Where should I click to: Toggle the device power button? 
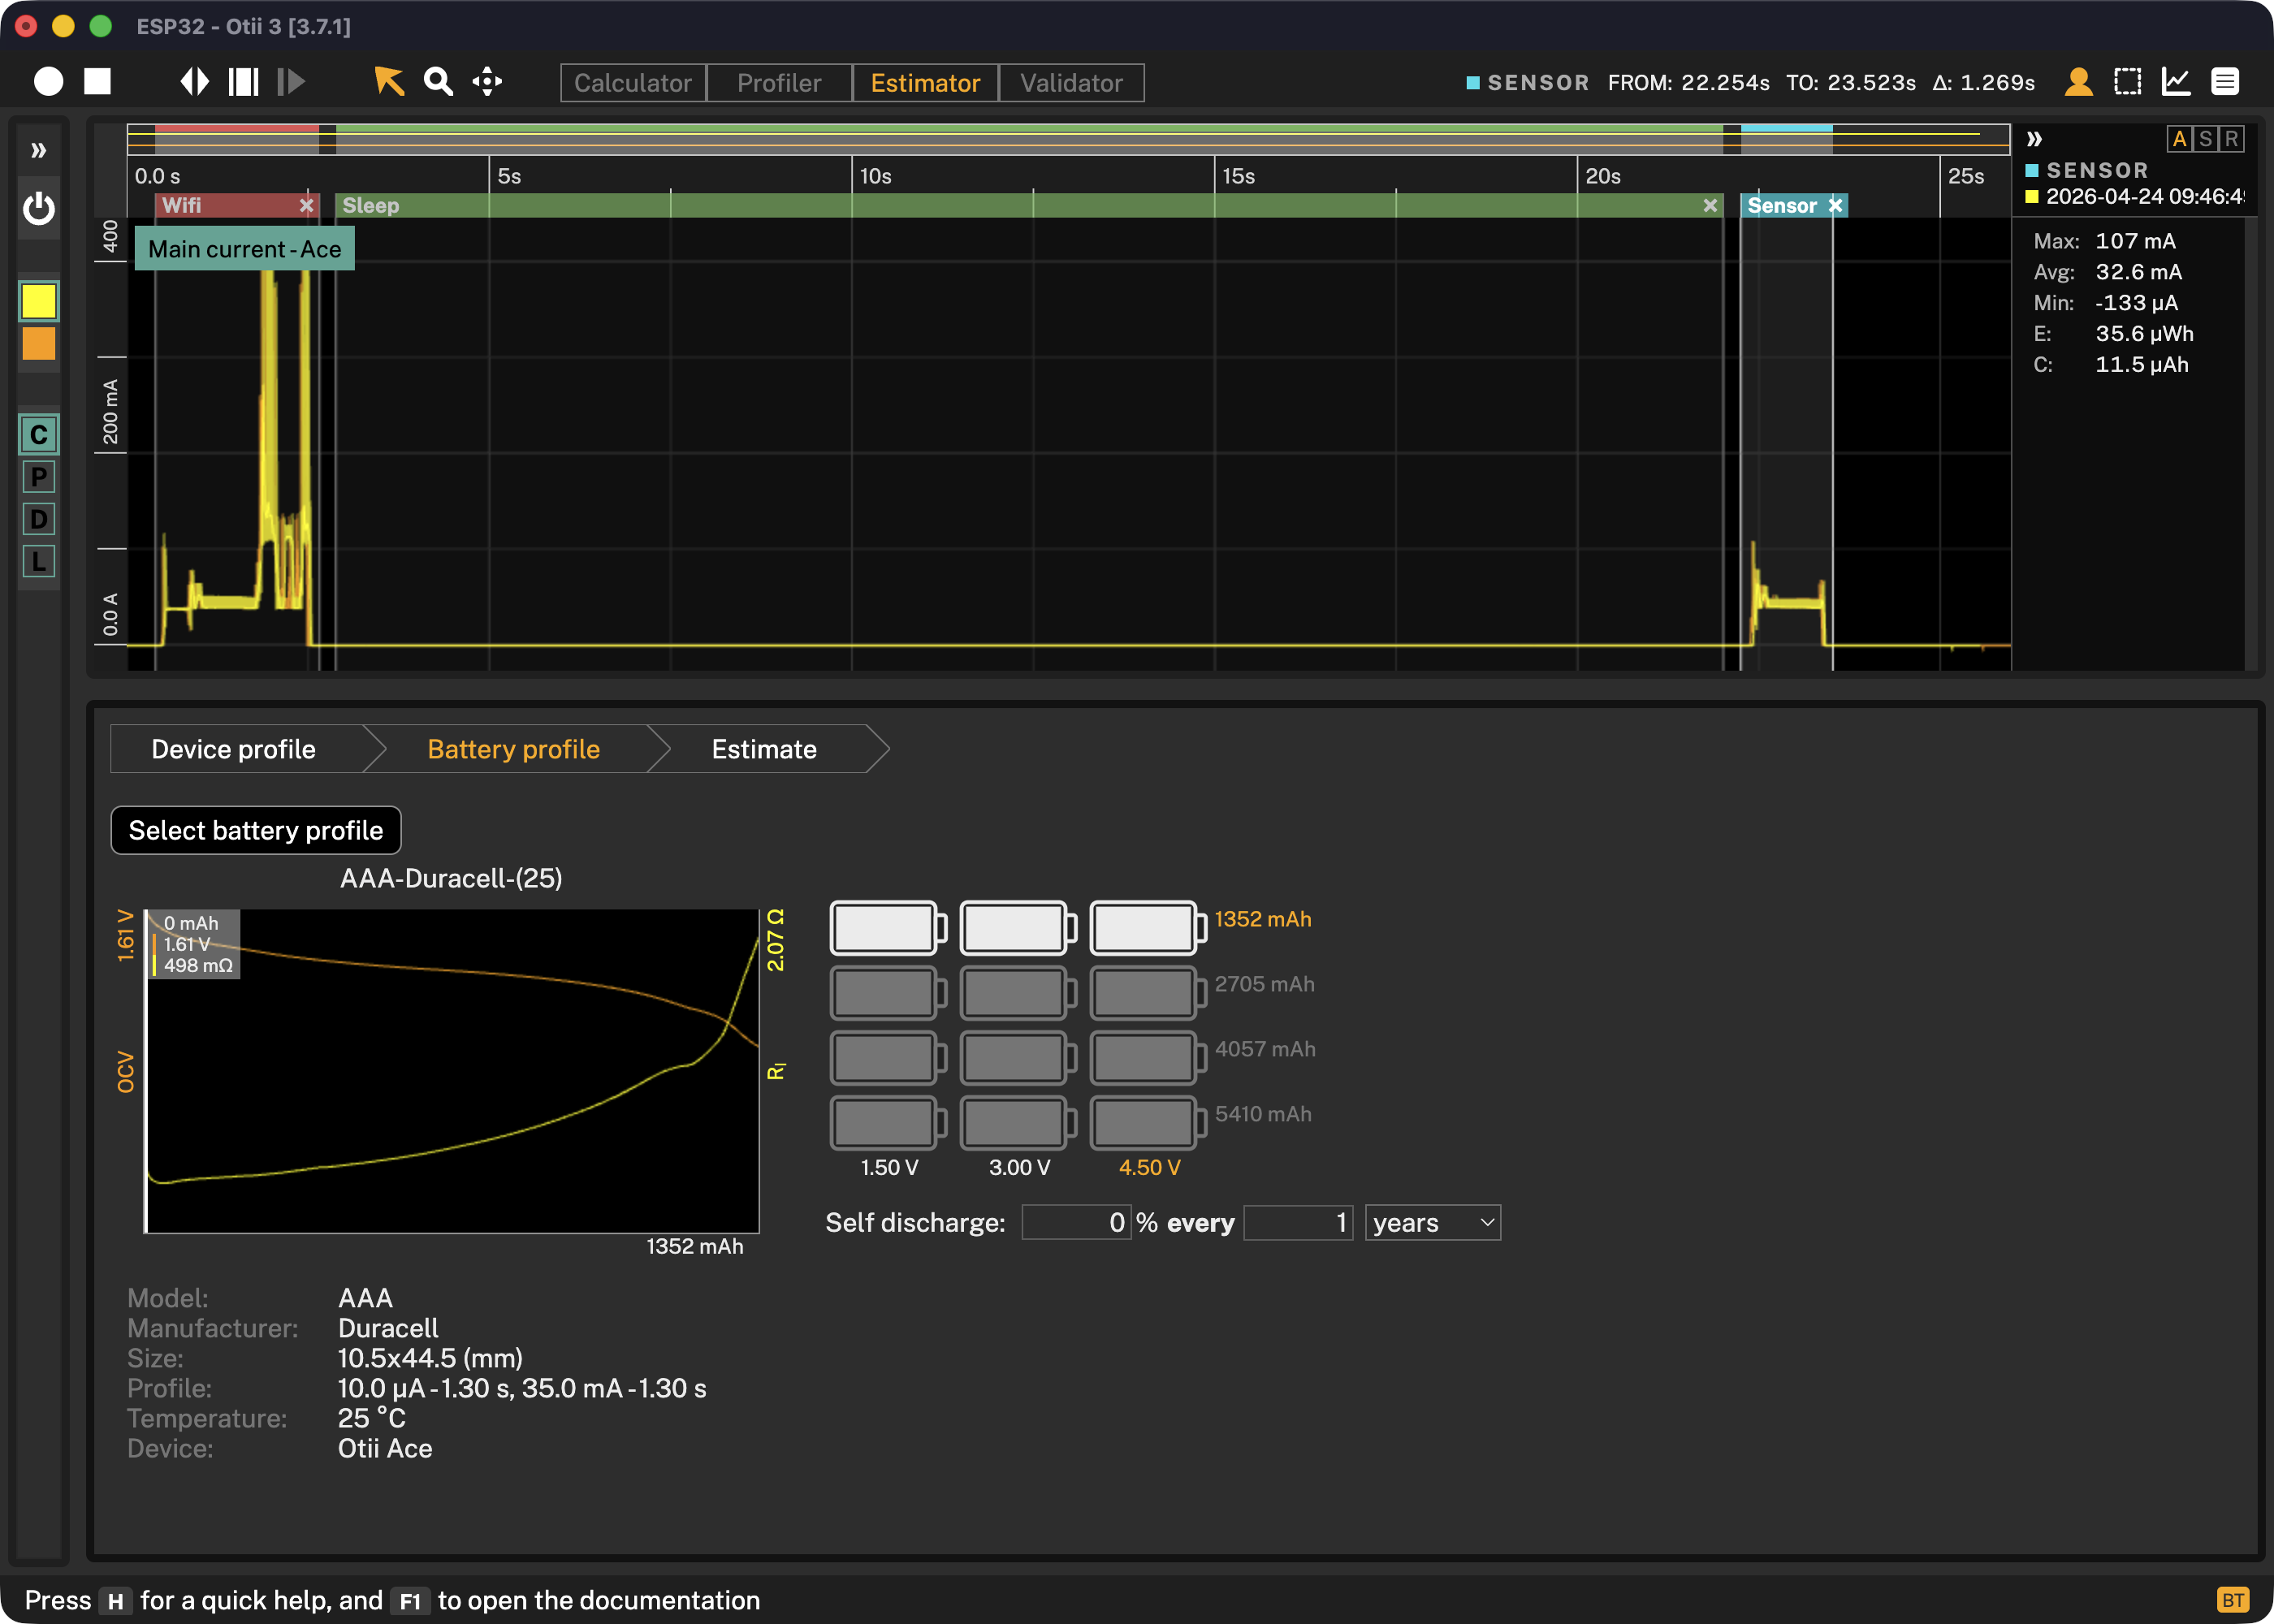[x=39, y=209]
